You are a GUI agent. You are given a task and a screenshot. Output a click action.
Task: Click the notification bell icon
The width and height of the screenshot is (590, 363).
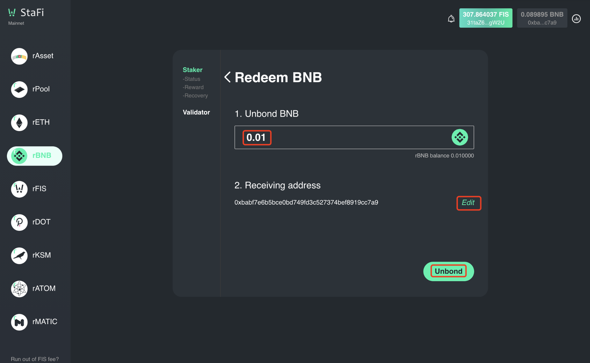pos(451,19)
